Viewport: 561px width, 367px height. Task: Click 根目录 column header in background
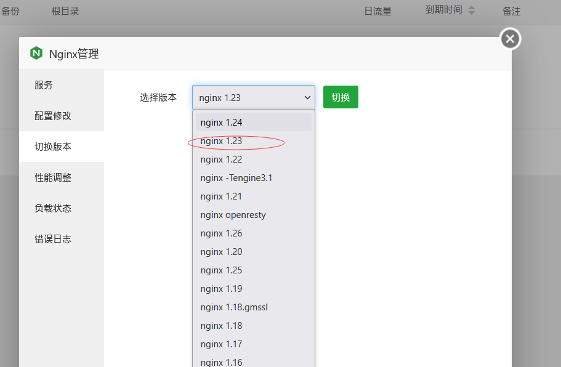65,11
